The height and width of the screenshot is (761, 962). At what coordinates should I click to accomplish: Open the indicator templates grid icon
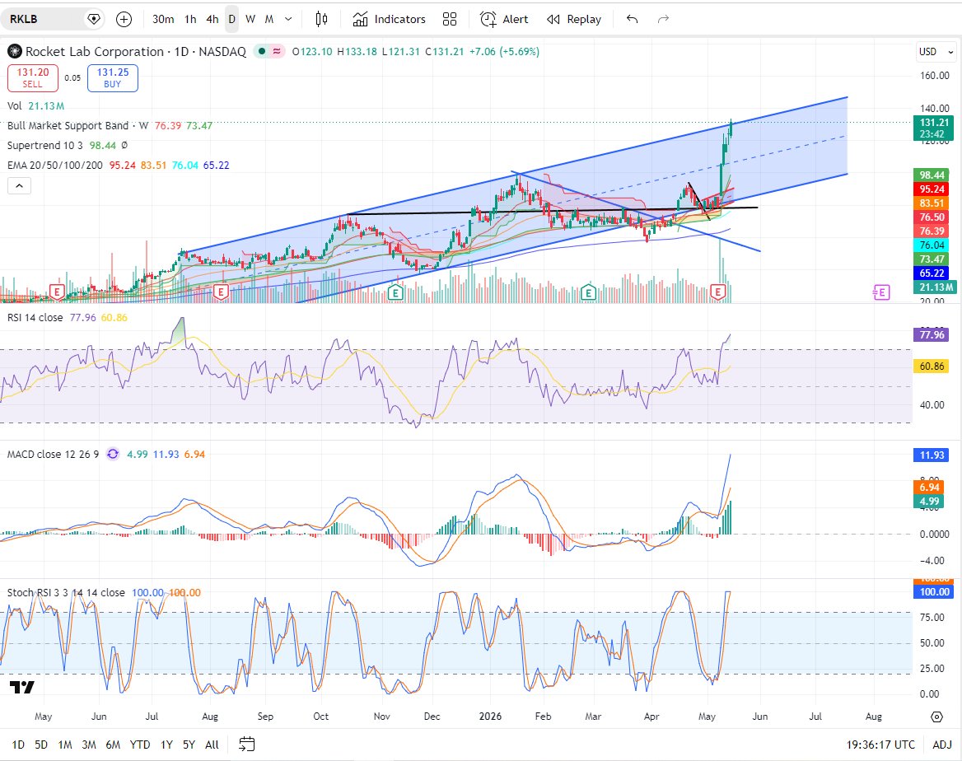pyautogui.click(x=450, y=19)
